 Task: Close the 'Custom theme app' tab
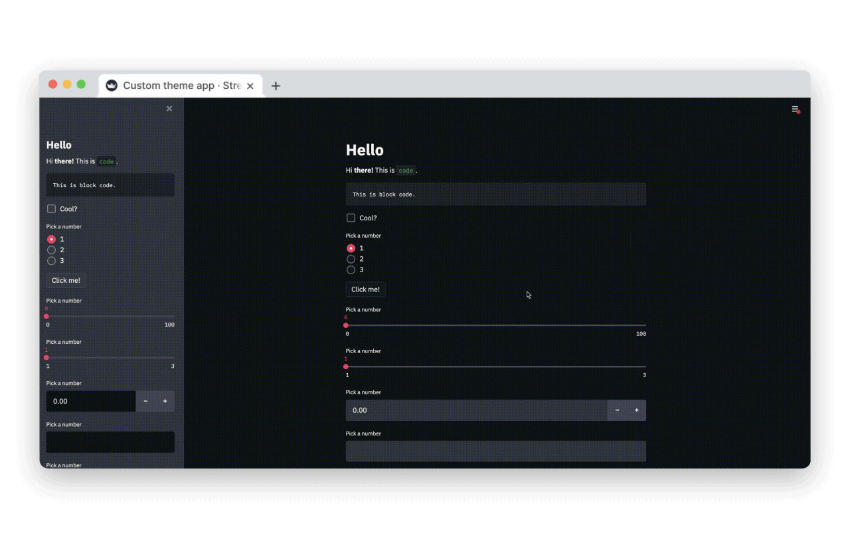pos(250,85)
